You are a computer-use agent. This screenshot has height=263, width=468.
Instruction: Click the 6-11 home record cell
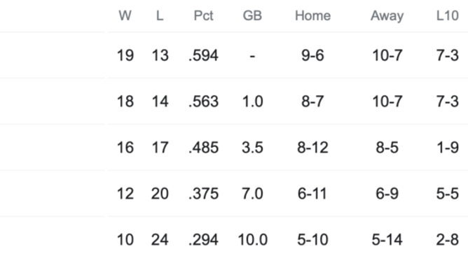(x=312, y=194)
